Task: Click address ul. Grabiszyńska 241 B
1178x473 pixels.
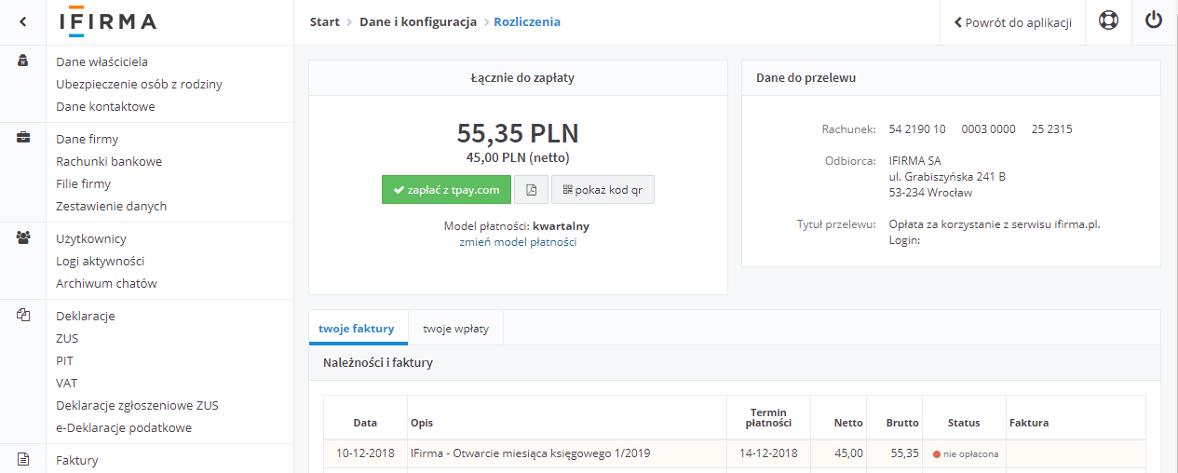Action: (x=947, y=176)
